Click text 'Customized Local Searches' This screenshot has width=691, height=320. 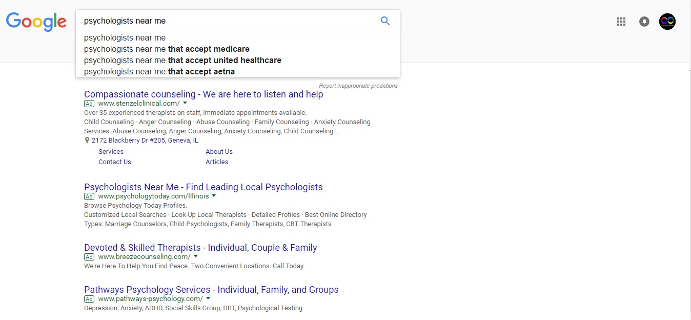click(x=125, y=215)
